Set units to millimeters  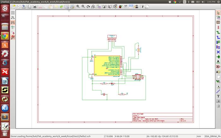pyautogui.click(x=13, y=22)
